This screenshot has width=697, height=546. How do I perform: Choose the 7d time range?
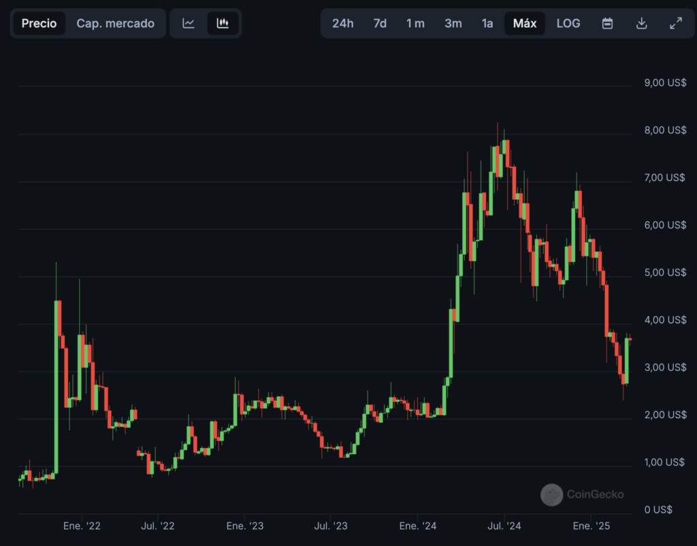click(x=380, y=23)
